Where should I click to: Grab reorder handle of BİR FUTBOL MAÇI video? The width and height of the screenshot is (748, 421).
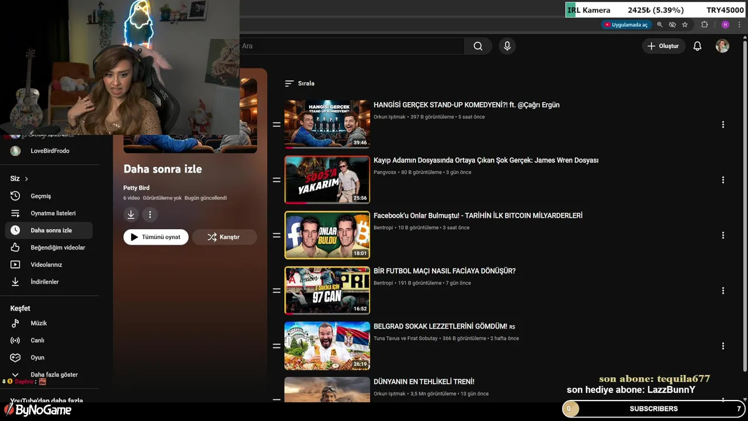(276, 291)
